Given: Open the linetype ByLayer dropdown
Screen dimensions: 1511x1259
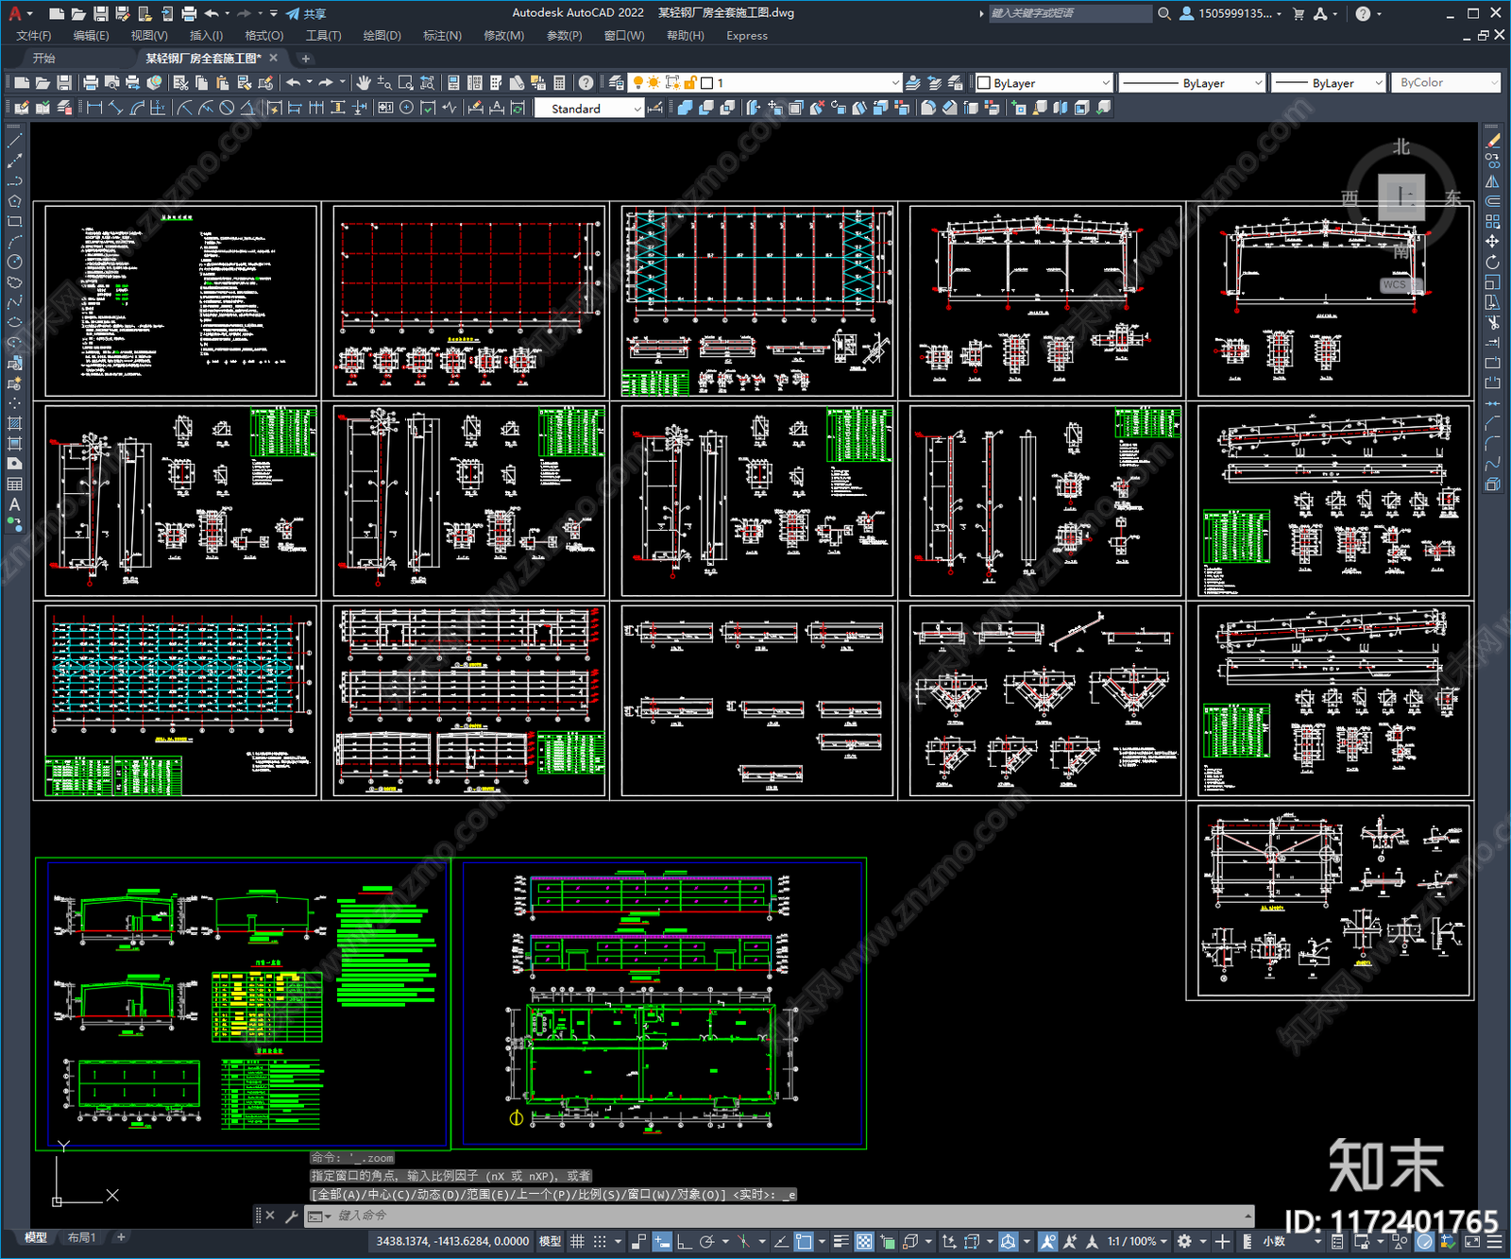Looking at the screenshot, I should (1192, 83).
